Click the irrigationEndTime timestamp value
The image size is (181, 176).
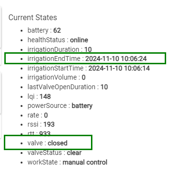(x=116, y=59)
